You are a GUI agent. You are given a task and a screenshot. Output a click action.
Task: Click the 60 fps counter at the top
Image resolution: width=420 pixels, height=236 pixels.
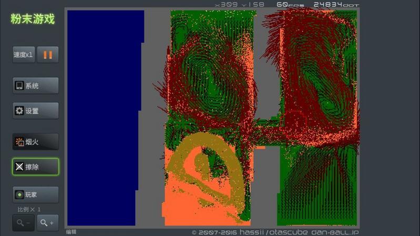point(289,4)
